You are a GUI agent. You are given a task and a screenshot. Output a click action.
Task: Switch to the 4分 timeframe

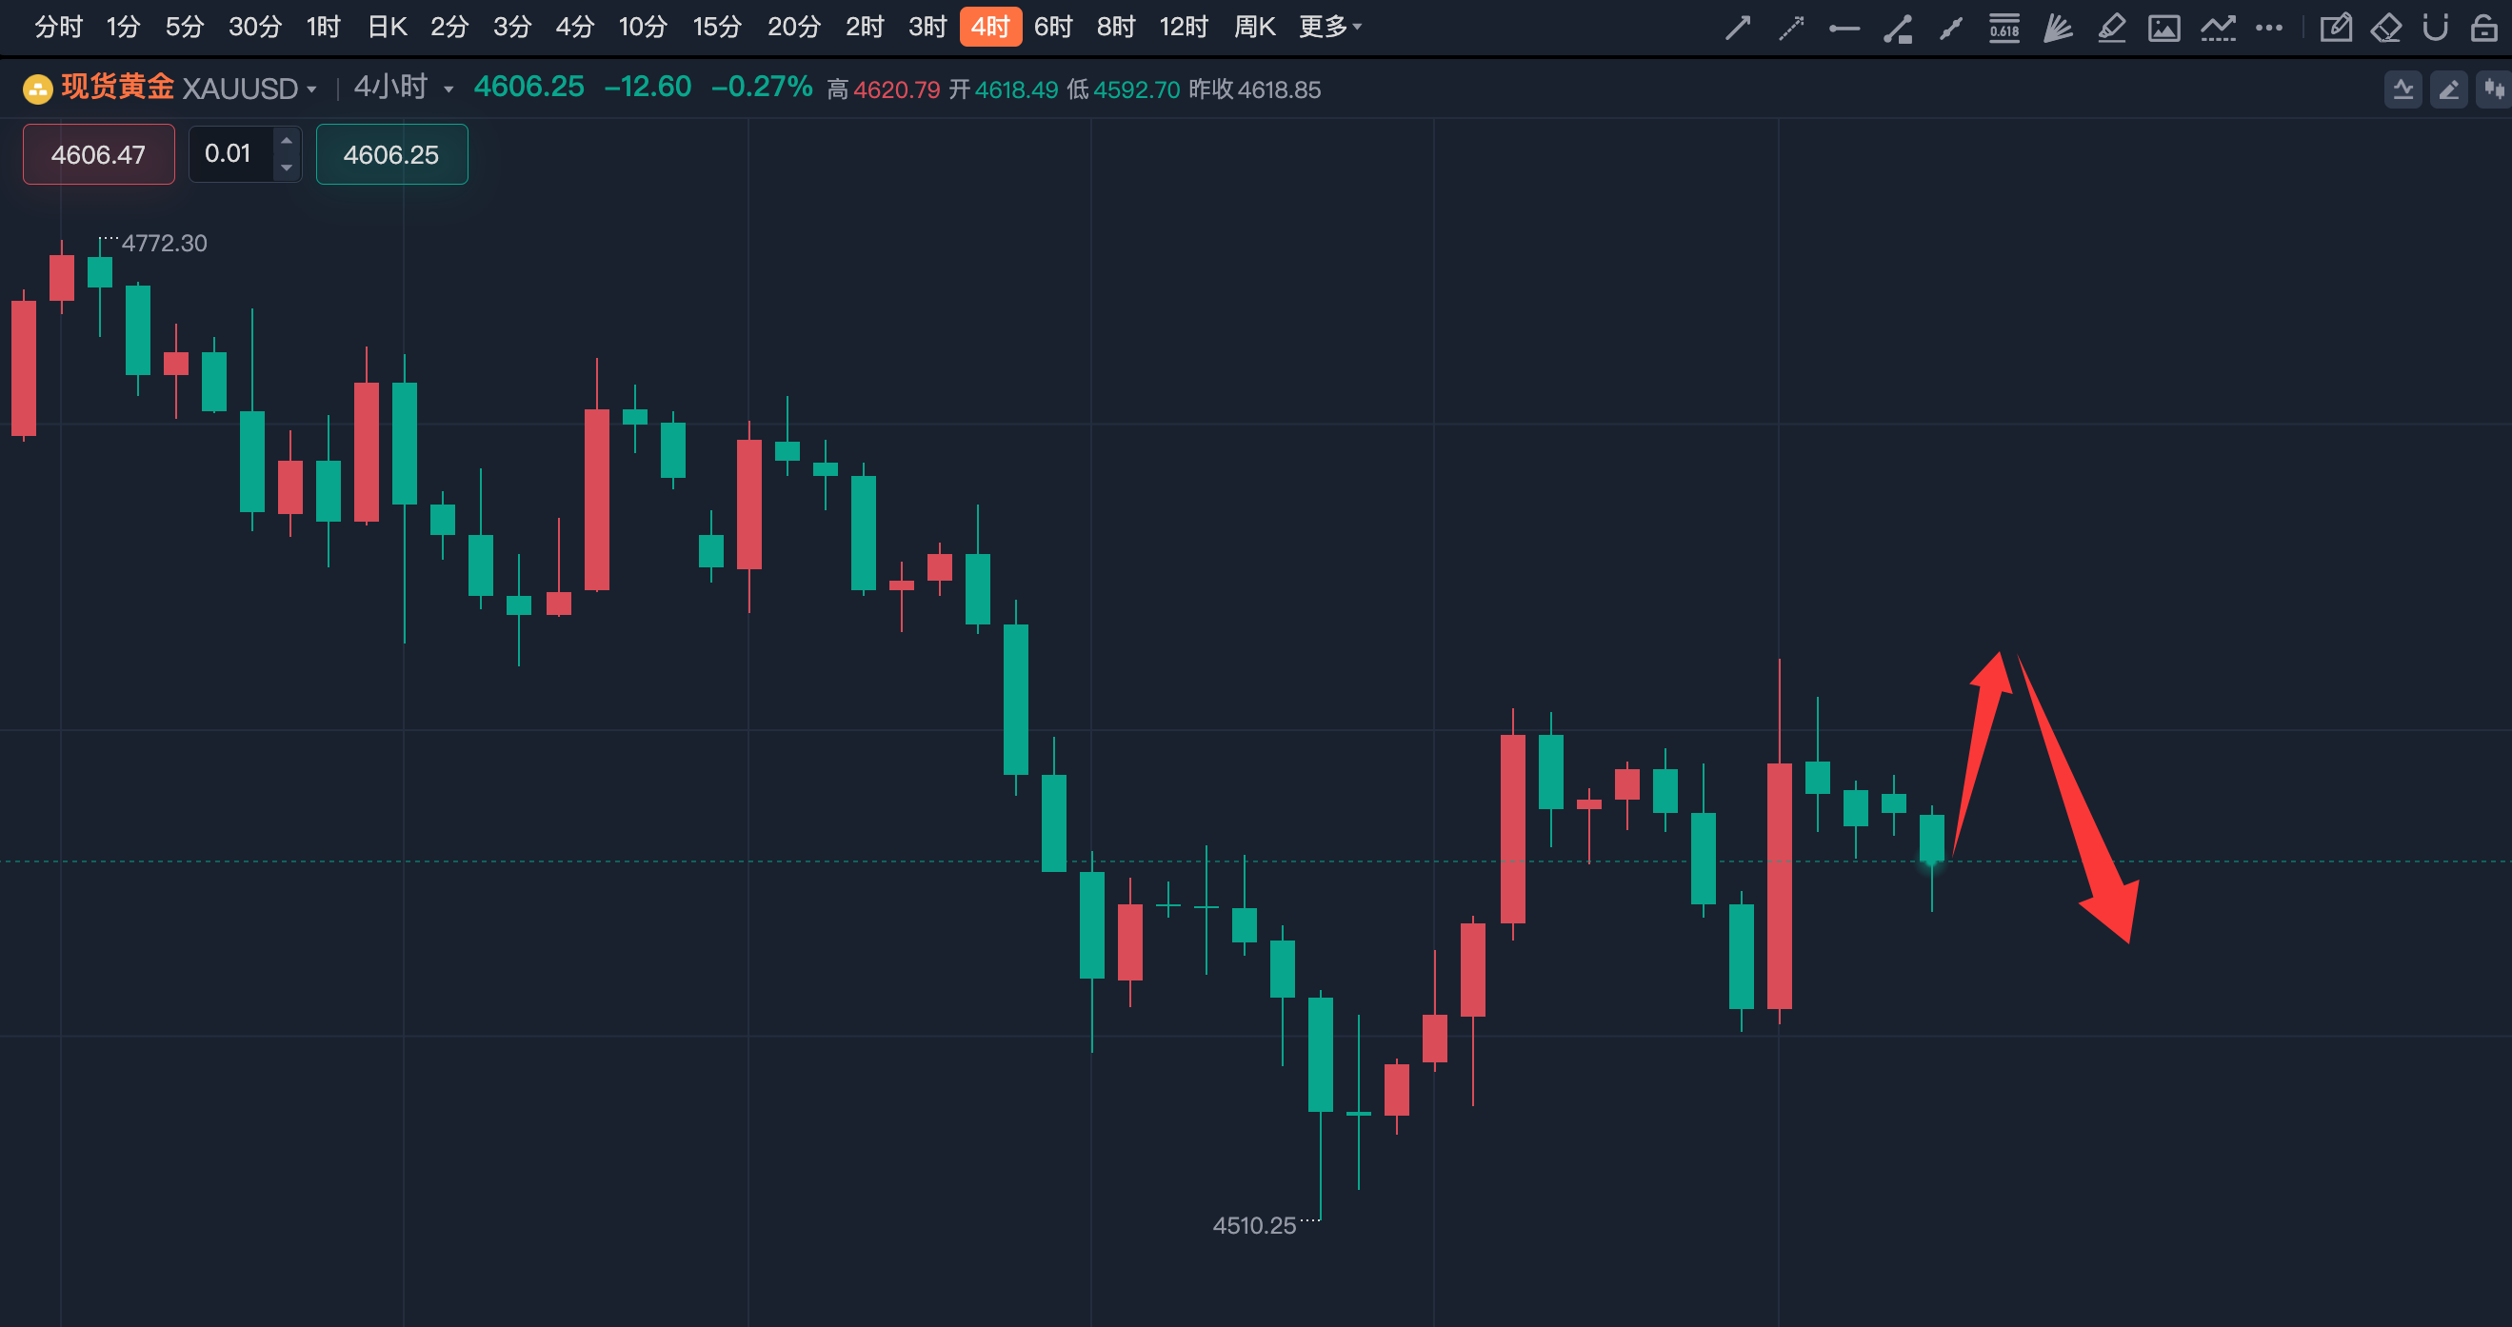click(x=574, y=27)
